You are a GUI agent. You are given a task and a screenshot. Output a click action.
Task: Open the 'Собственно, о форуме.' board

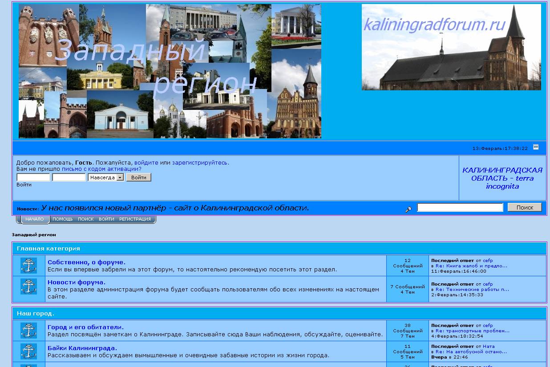click(87, 262)
